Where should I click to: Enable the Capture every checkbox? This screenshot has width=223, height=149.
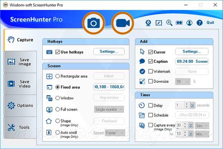pos(150,125)
